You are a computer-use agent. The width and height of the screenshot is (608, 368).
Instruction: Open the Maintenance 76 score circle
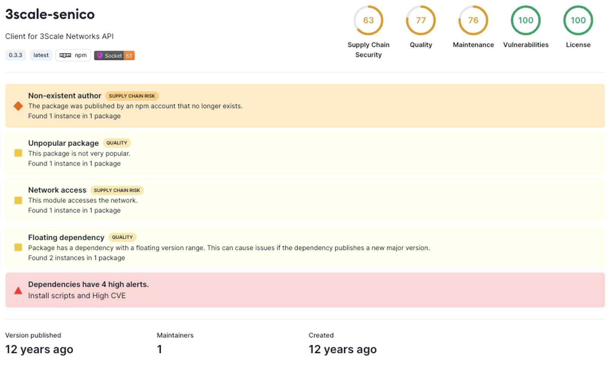click(473, 20)
